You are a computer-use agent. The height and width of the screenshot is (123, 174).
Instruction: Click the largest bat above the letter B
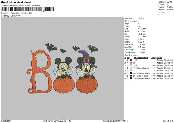coord(51,47)
